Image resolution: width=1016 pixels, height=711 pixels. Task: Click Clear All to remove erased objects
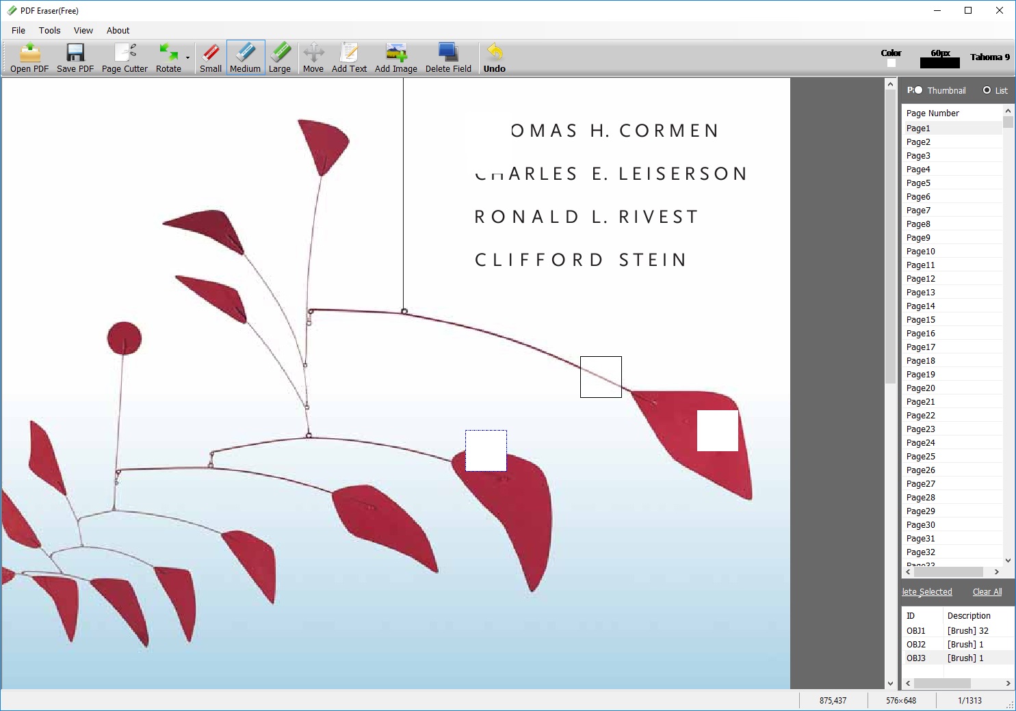[x=987, y=592]
